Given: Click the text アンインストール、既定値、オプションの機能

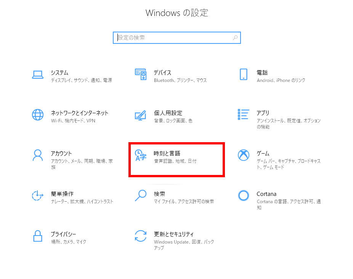Looking at the screenshot, I should pos(289,123).
